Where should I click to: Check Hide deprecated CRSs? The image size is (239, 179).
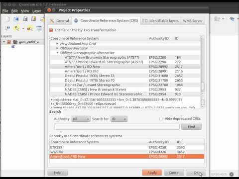point(161,119)
